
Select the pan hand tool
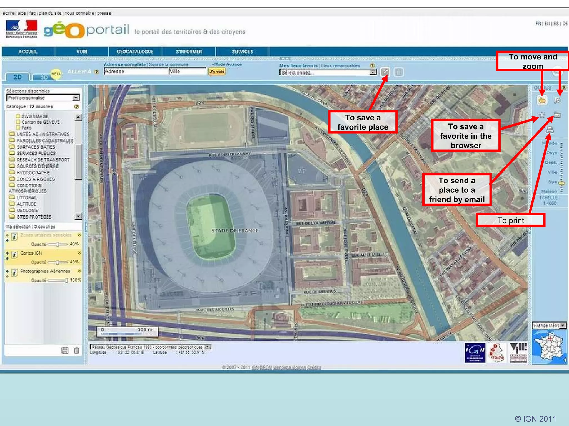pyautogui.click(x=542, y=100)
